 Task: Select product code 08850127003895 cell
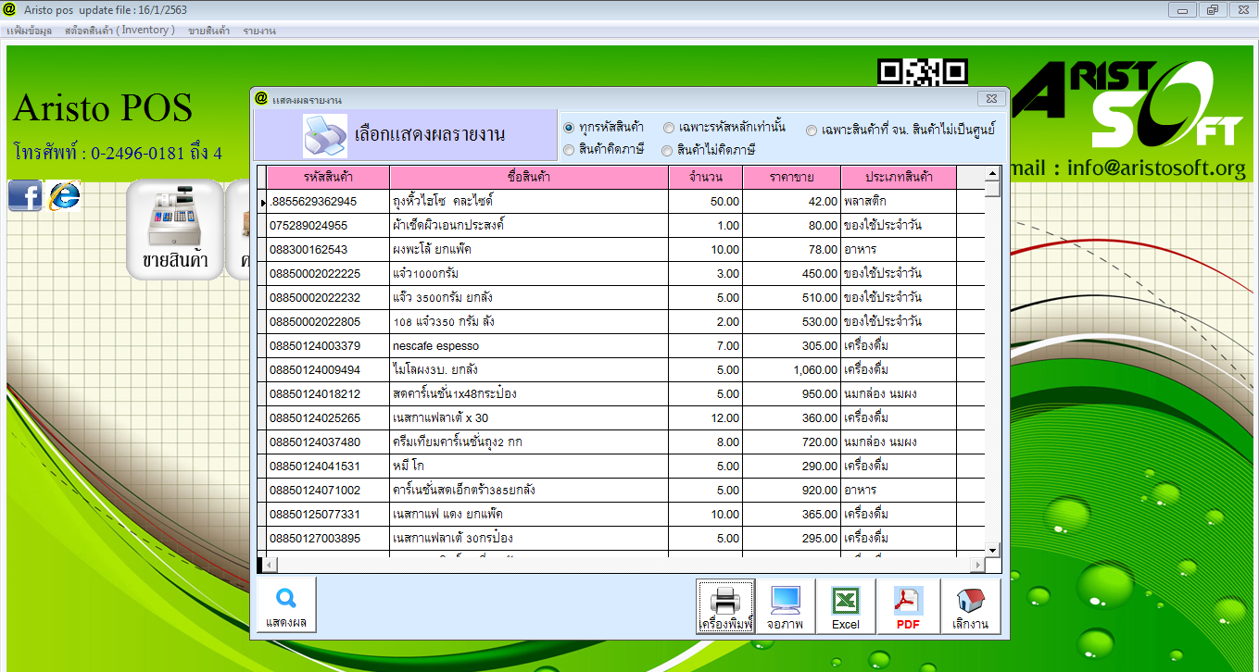328,538
